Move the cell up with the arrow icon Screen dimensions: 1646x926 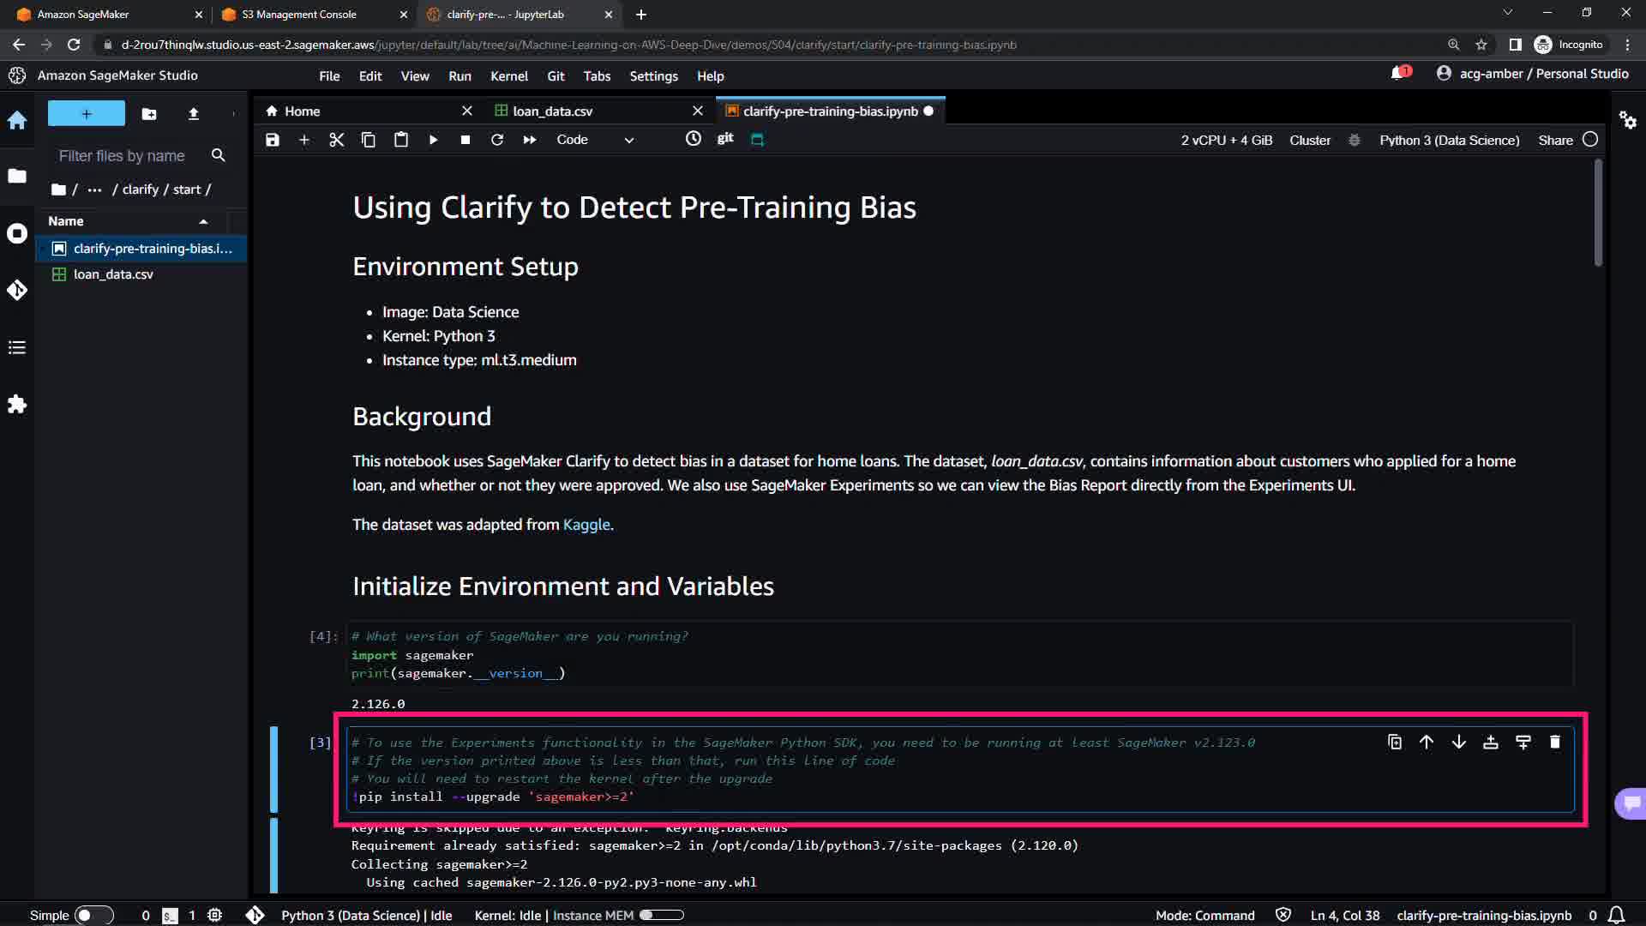point(1427,743)
